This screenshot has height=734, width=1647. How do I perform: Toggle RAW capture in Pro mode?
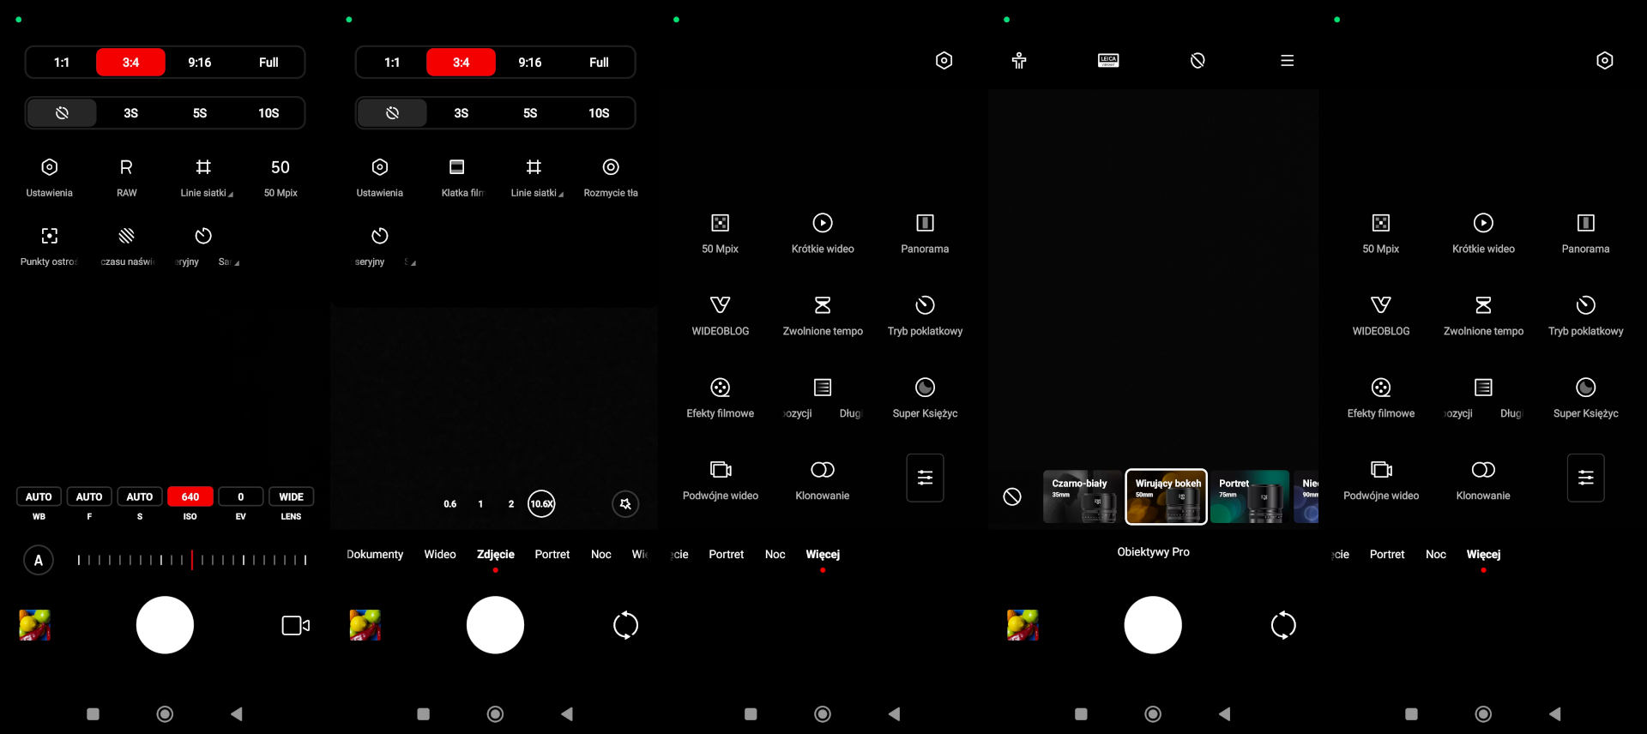coord(126,177)
